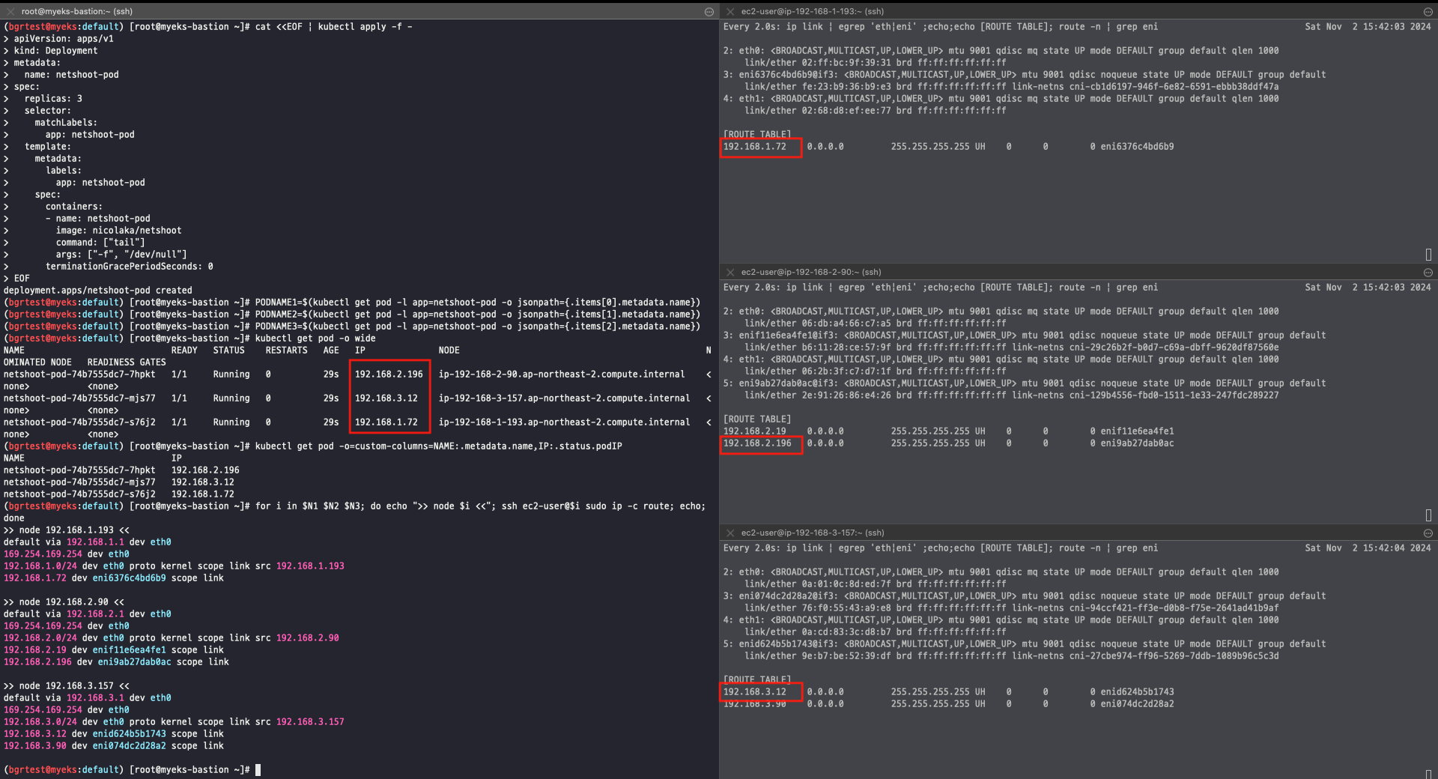Close the ec2-user@ip-192-168-3-157 pane
This screenshot has height=779, width=1438.
tap(730, 533)
